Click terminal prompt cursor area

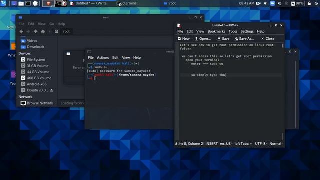[95, 79]
